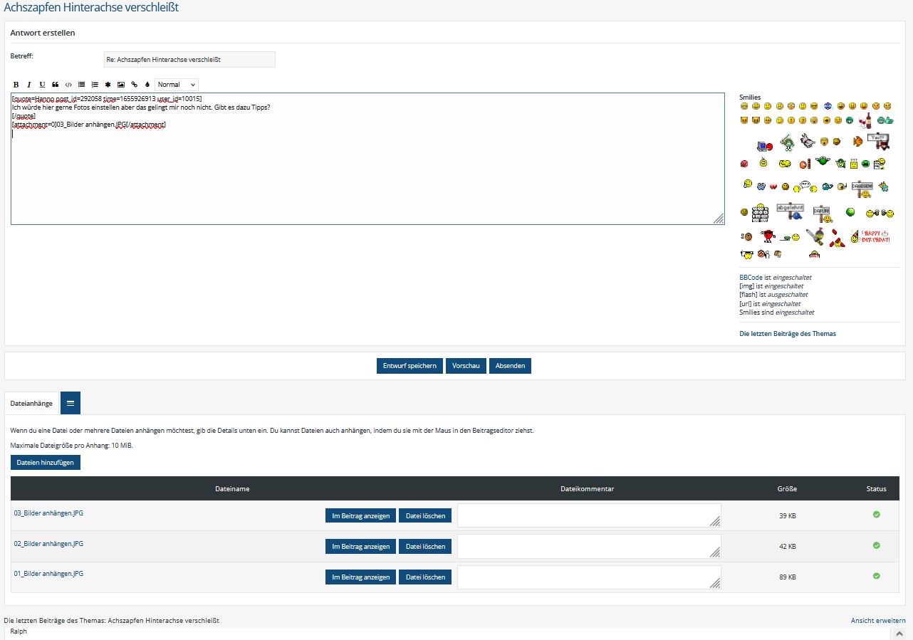Image resolution: width=913 pixels, height=640 pixels.
Task: Apply italic formatting in editor toolbar
Action: coord(29,85)
